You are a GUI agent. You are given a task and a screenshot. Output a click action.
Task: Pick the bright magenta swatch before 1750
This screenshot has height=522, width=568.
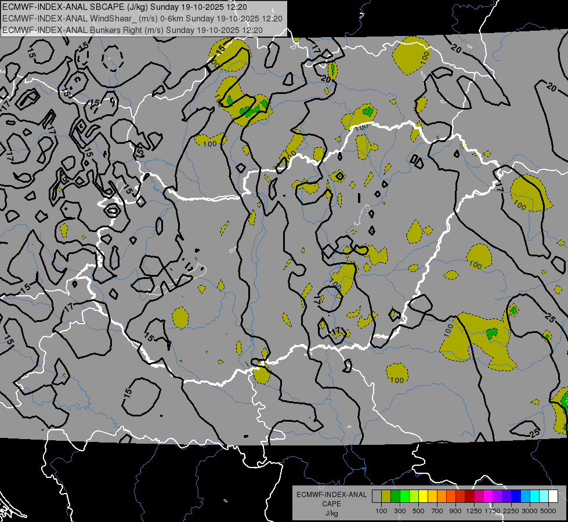(x=489, y=496)
